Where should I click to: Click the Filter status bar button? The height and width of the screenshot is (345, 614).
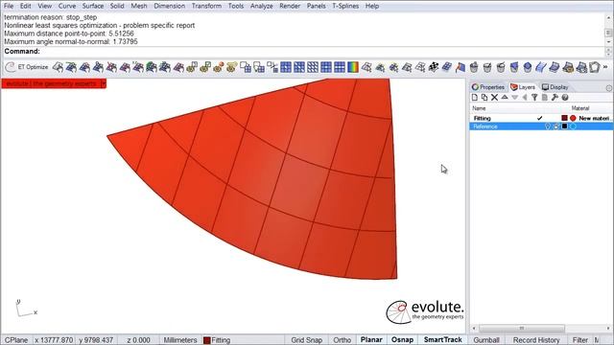click(579, 340)
